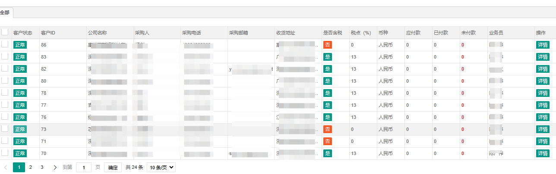Go to the previous page arrow

pyautogui.click(x=6, y=168)
